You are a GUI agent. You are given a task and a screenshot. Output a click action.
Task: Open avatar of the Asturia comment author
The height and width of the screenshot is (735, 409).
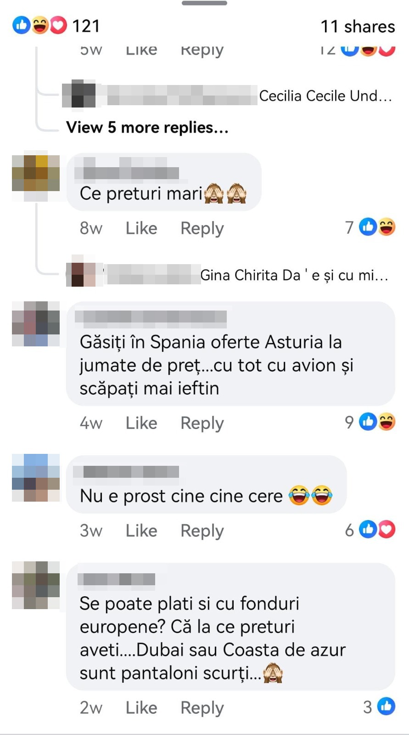point(36,324)
